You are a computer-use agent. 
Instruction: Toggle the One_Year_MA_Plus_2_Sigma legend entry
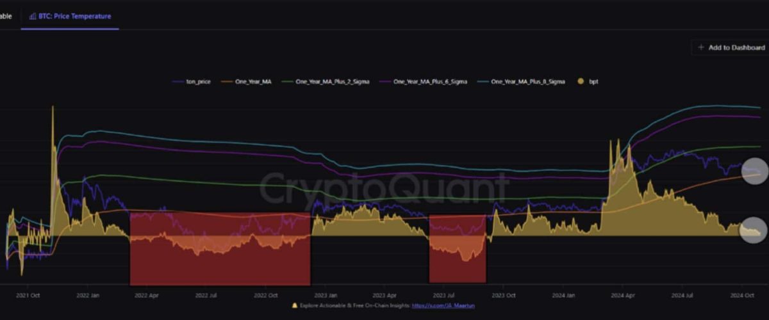point(331,82)
